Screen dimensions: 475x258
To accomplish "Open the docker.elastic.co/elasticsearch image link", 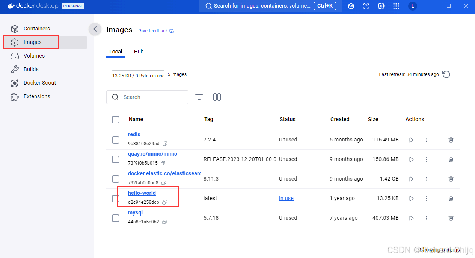I will pyautogui.click(x=164, y=173).
